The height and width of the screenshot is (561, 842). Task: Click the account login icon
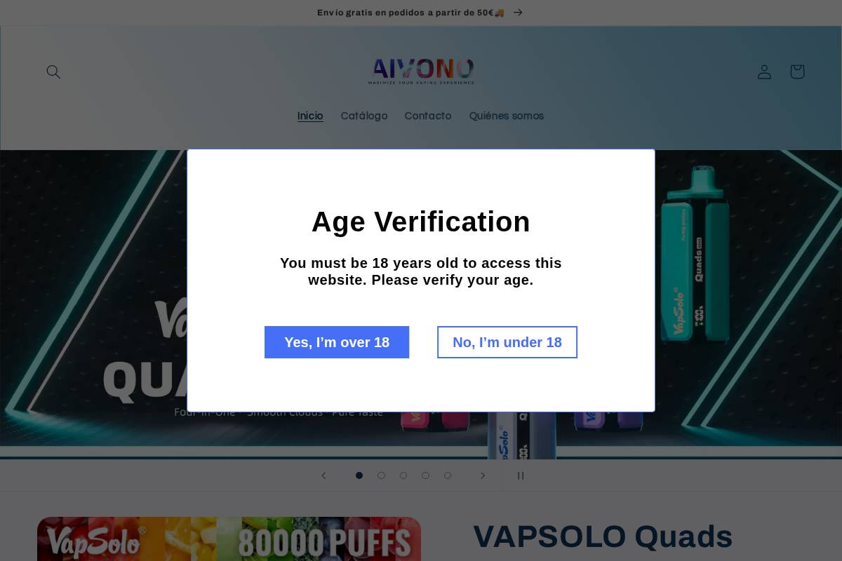(x=764, y=72)
